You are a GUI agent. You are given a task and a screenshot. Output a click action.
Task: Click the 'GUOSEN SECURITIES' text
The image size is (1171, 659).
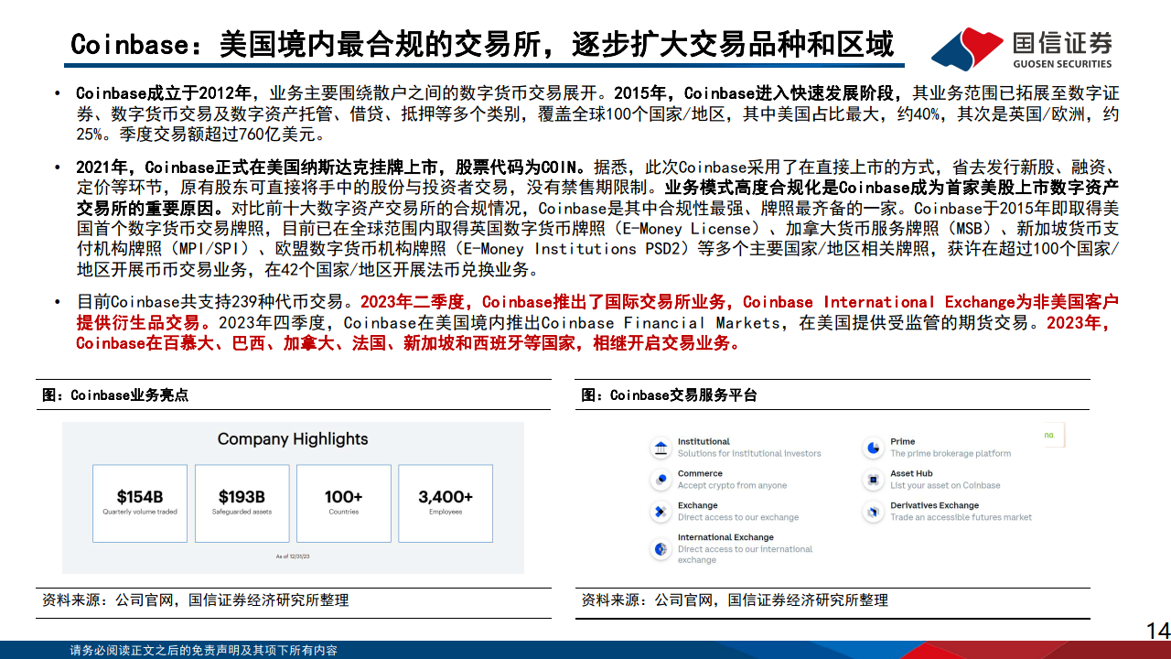(x=1062, y=63)
